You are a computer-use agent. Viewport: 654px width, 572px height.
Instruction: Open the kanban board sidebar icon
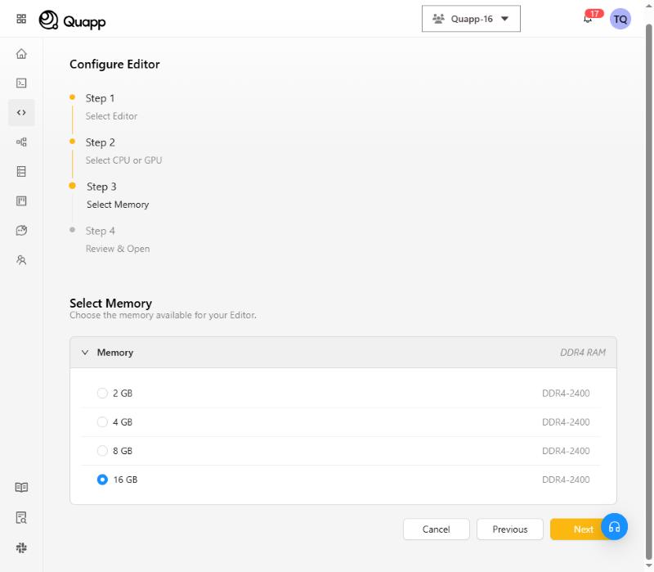(x=21, y=201)
